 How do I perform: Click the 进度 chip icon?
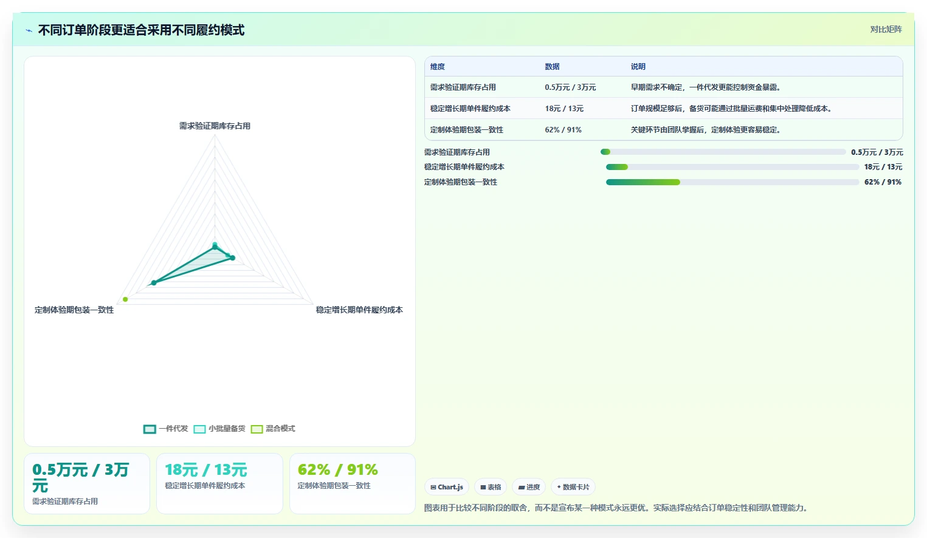[522, 487]
